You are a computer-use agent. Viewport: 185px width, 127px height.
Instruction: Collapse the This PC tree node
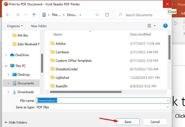tap(6, 66)
